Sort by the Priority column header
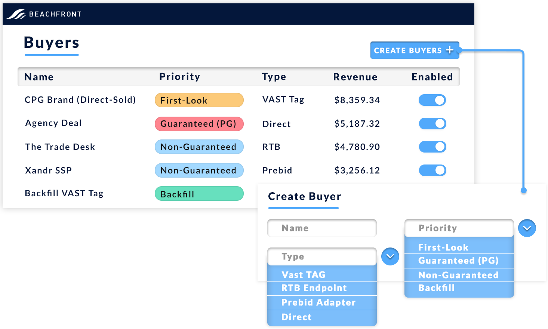This screenshot has height=329, width=548. coord(179,77)
